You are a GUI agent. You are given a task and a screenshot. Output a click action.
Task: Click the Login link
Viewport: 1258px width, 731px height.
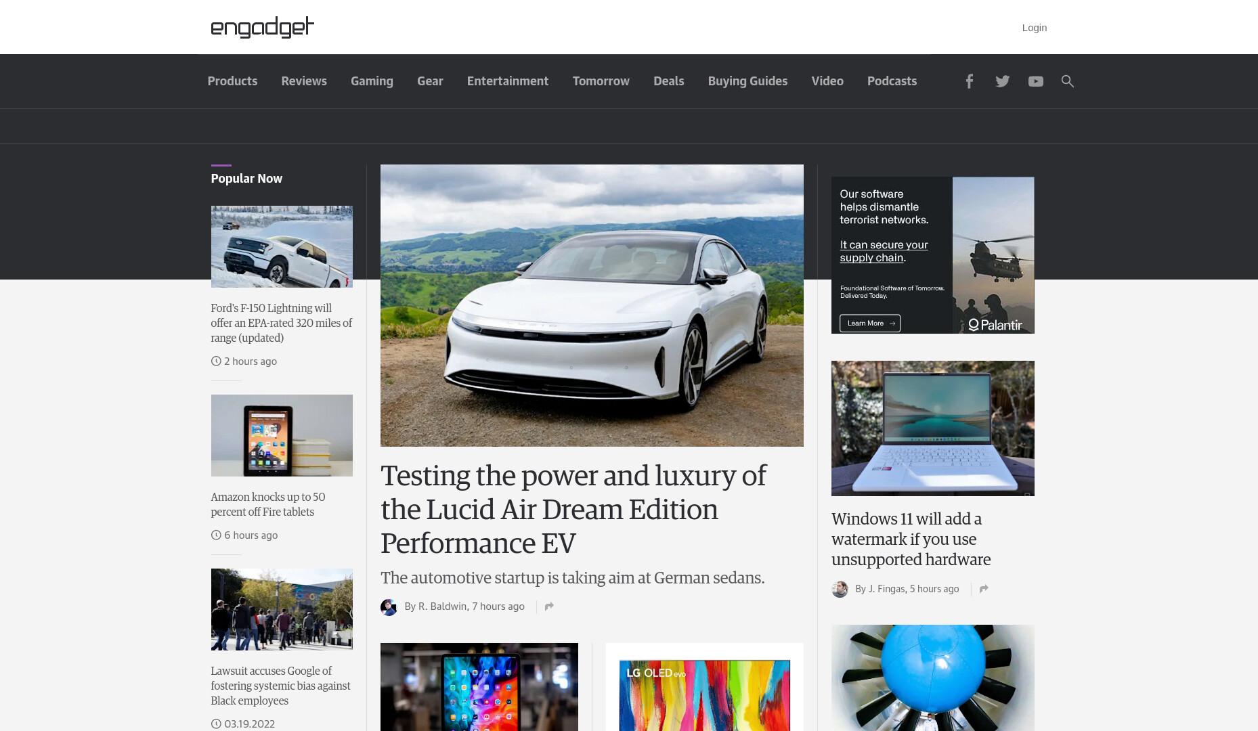[x=1034, y=28]
